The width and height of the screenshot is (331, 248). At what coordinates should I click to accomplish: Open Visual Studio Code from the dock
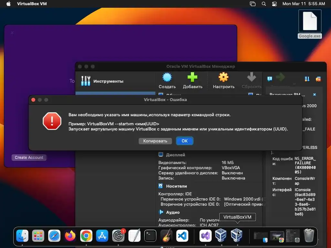182,235
